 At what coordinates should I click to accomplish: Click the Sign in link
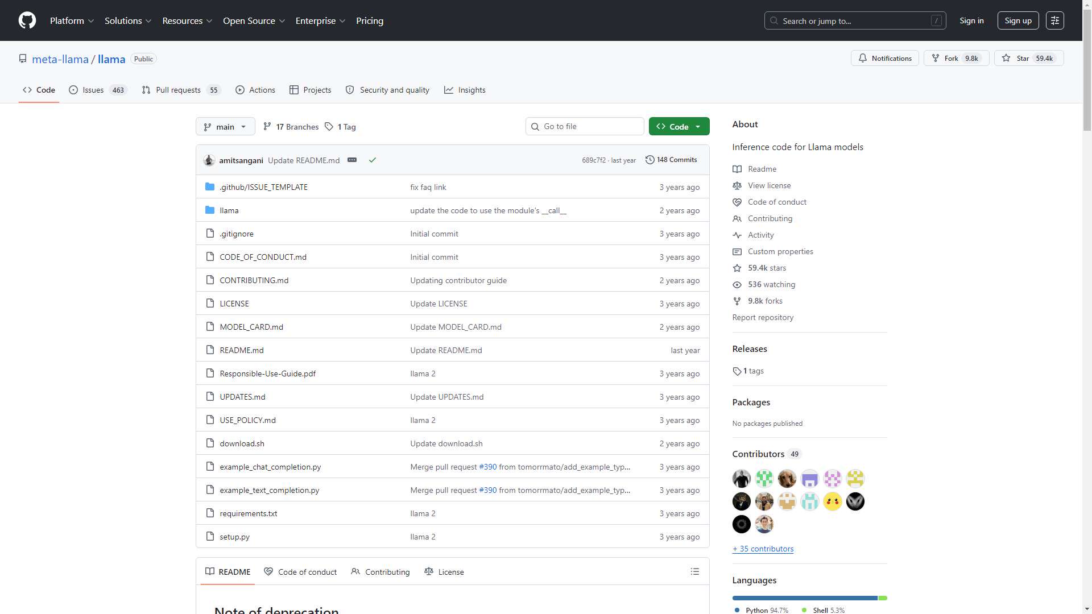(x=971, y=20)
